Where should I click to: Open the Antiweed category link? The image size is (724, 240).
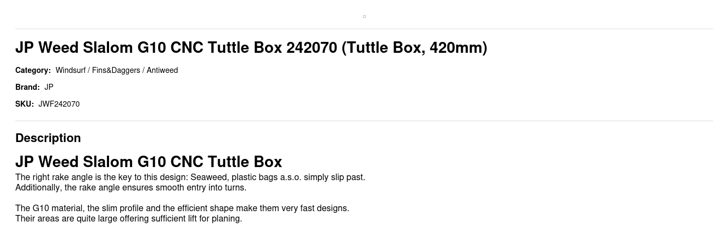click(162, 70)
